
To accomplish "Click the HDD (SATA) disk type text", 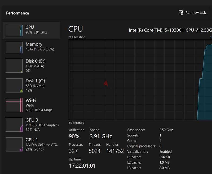I will point(35,66).
